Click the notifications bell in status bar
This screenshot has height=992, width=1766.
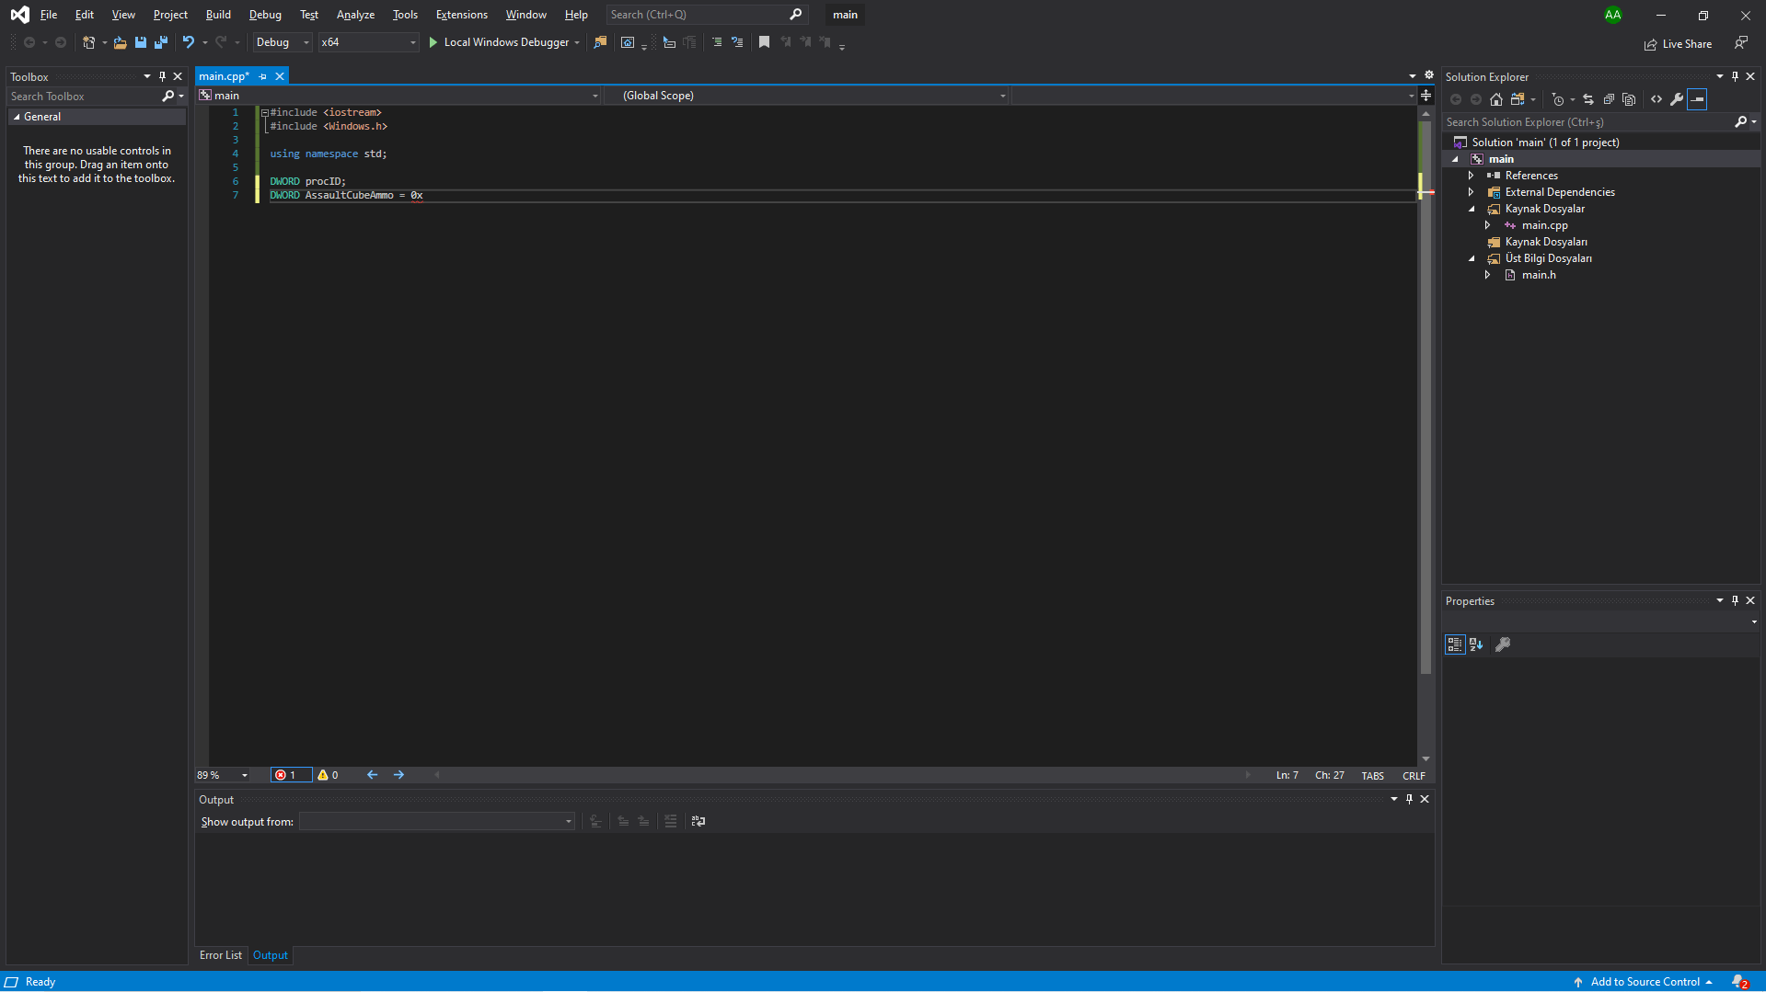tap(1738, 982)
